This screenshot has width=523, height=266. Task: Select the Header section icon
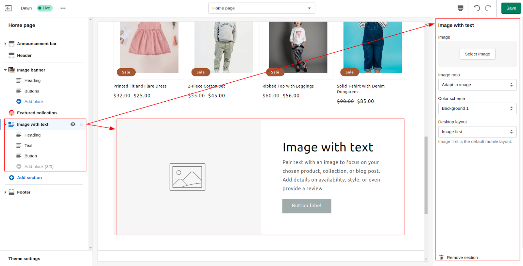pos(12,55)
